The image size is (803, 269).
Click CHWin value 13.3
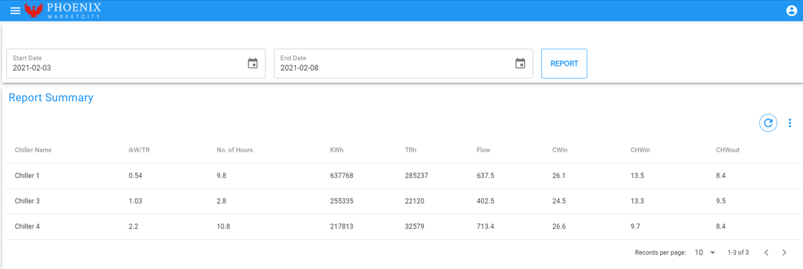pyautogui.click(x=637, y=201)
